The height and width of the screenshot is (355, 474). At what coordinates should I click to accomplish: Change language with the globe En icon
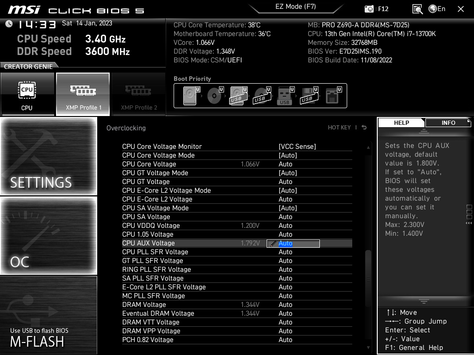click(x=437, y=9)
